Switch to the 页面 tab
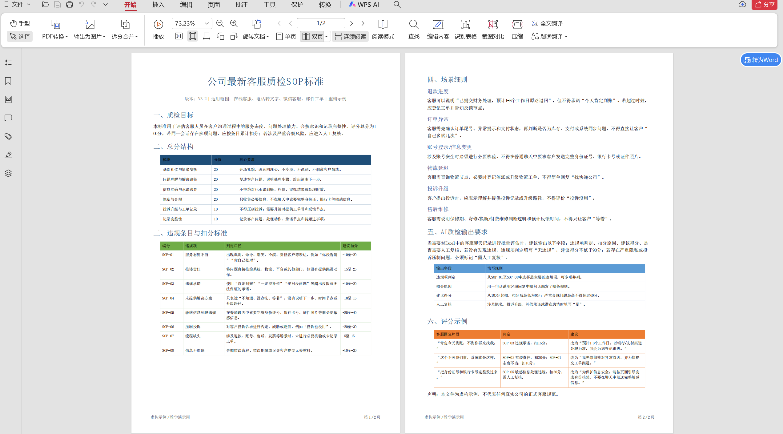The width and height of the screenshot is (783, 434). pyautogui.click(x=214, y=5)
